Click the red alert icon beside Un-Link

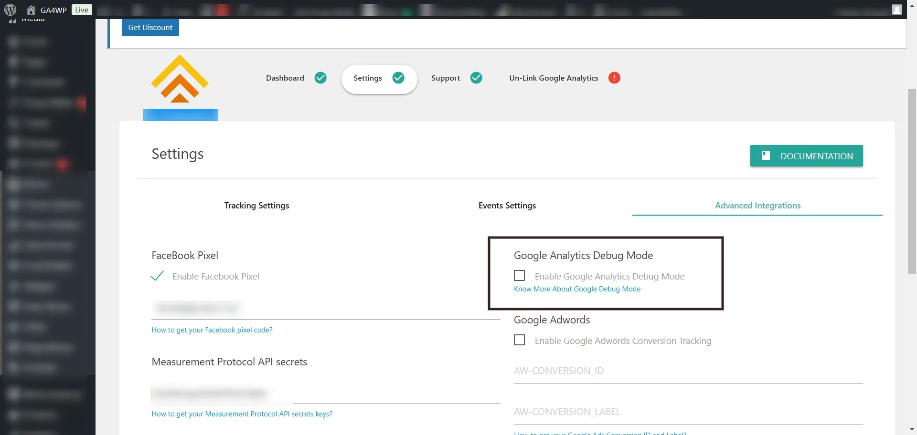(x=614, y=78)
